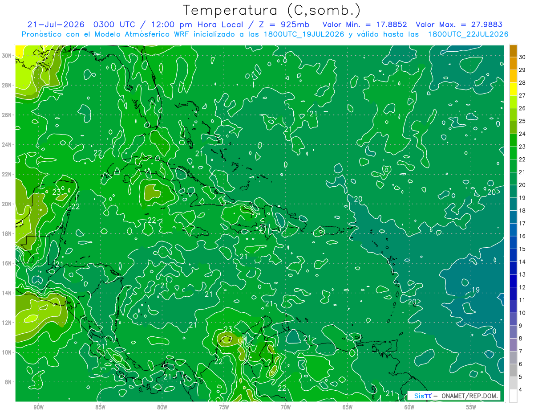534x413 pixels.
Task: Click the "22N" latitude axis label
Action: [8, 174]
